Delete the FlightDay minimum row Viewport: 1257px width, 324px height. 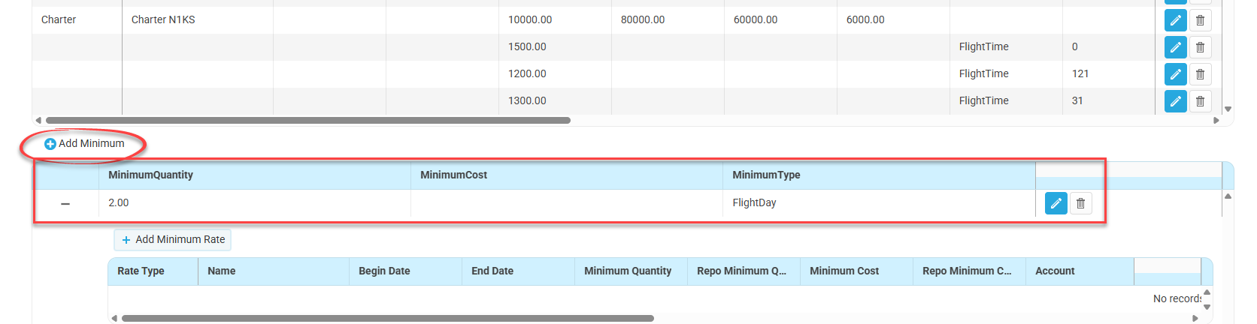(1080, 203)
